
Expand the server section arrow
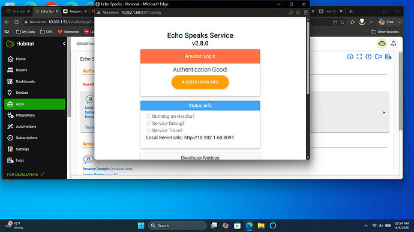(x=384, y=112)
